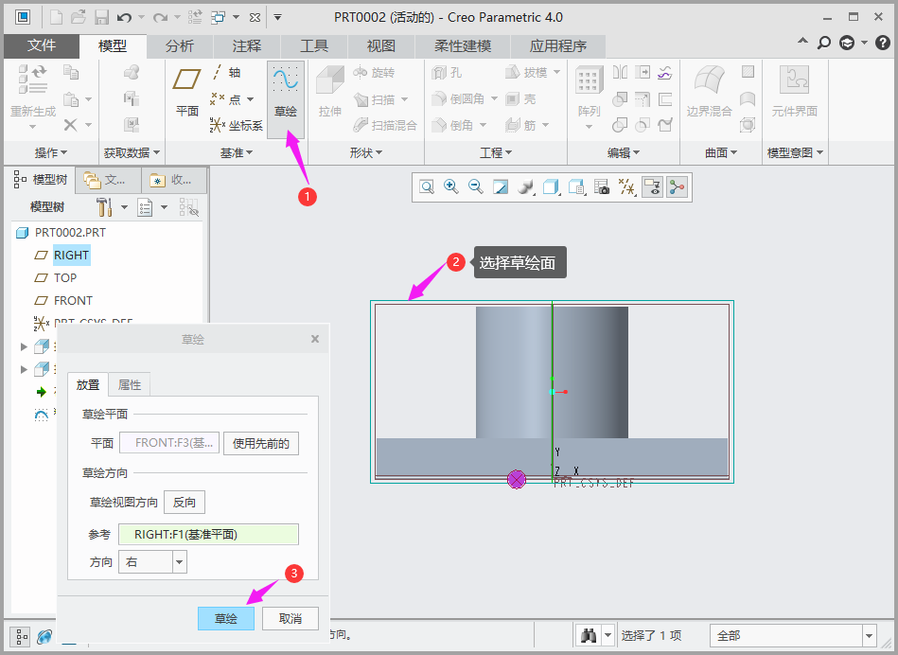Screen dimensions: 898x655
Task: Click the 草绘 (Sketch) tool in the ribbon
Action: (285, 97)
